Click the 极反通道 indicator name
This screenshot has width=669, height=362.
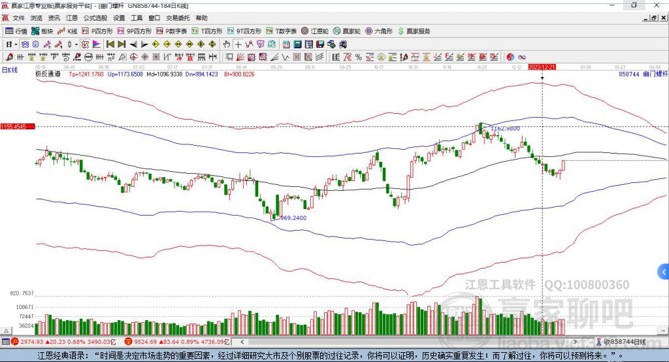(48, 74)
